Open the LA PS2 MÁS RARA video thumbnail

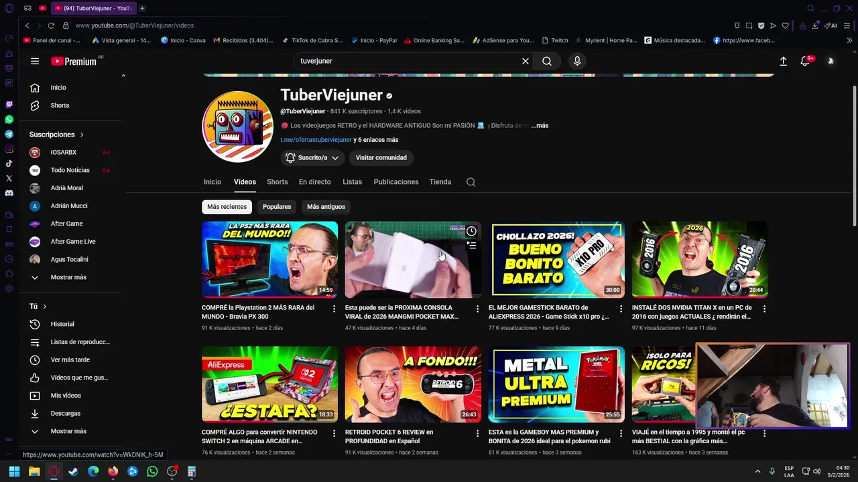(x=269, y=260)
